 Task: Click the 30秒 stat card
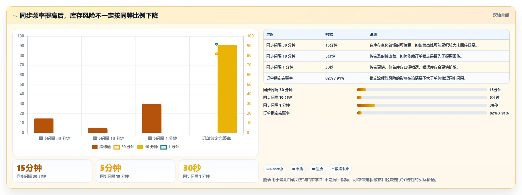pyautogui.click(x=219, y=171)
